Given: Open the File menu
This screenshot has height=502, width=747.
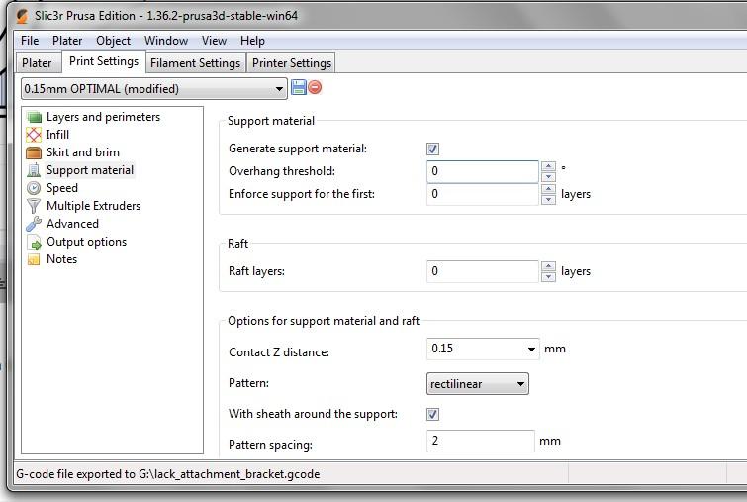Looking at the screenshot, I should click(x=30, y=41).
